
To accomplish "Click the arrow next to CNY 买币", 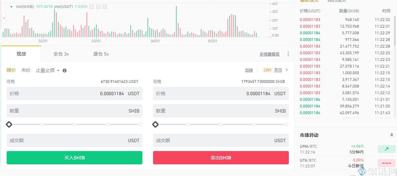I will point(287,70).
